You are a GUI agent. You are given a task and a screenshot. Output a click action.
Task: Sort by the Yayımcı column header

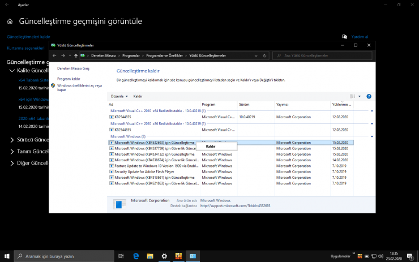(302, 105)
